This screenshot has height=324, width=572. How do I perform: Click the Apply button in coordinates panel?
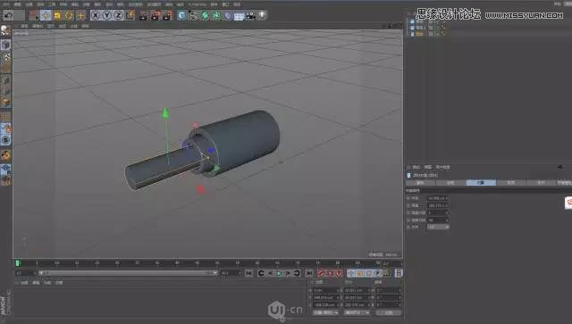click(389, 312)
